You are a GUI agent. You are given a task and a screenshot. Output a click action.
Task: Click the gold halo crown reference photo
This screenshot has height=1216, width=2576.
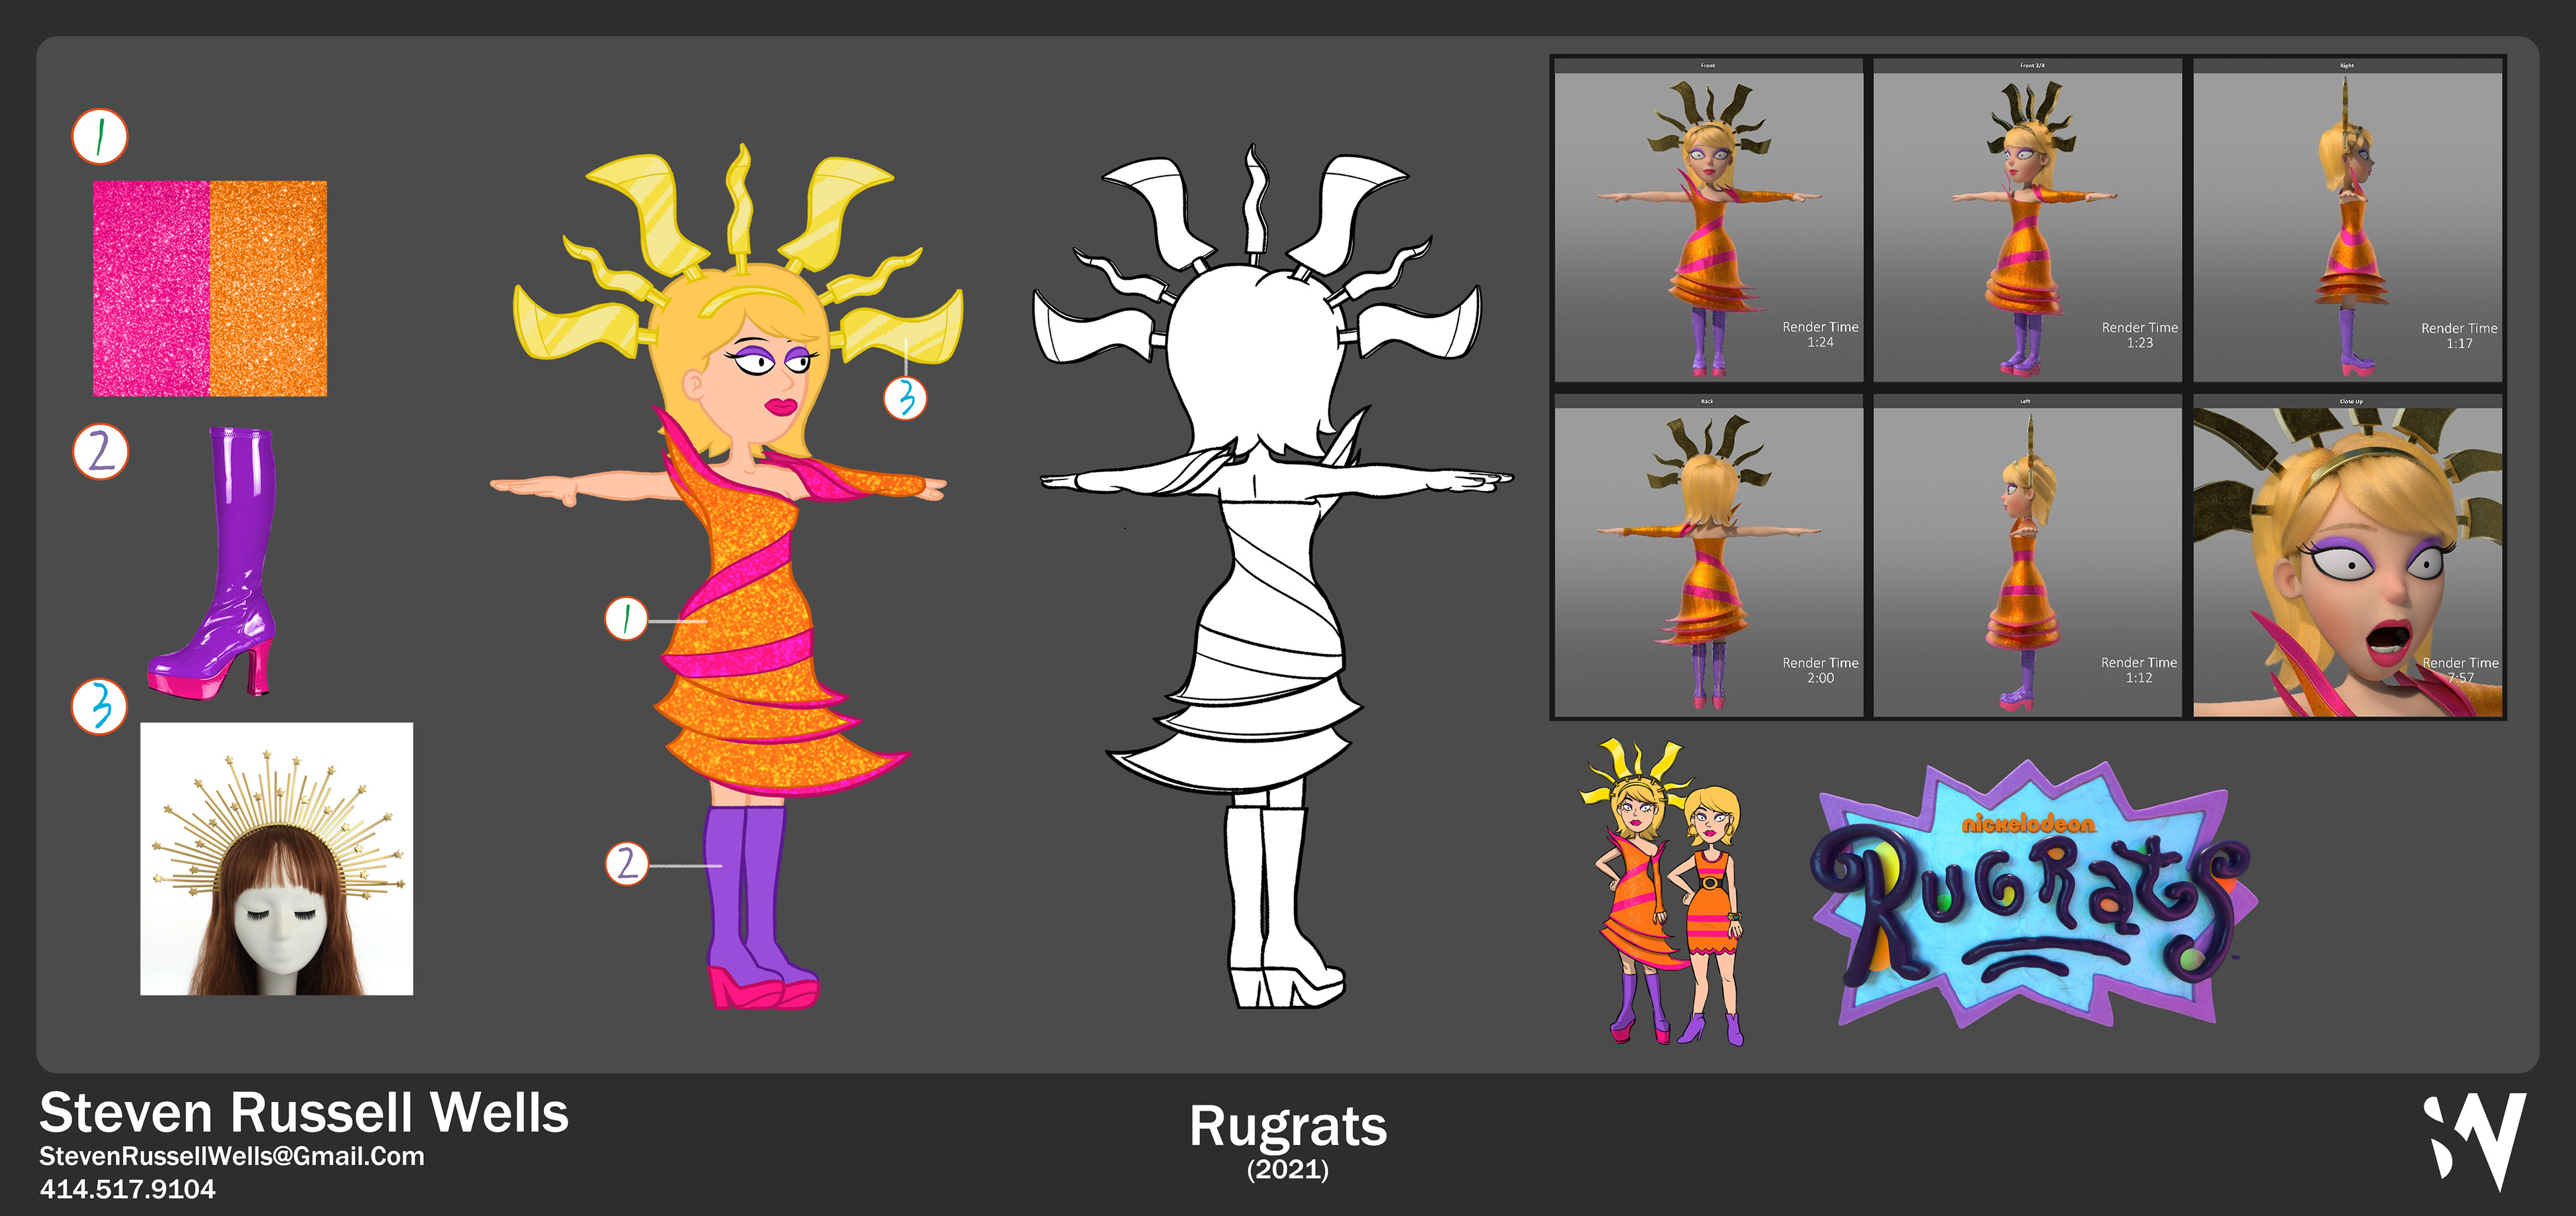(276, 858)
